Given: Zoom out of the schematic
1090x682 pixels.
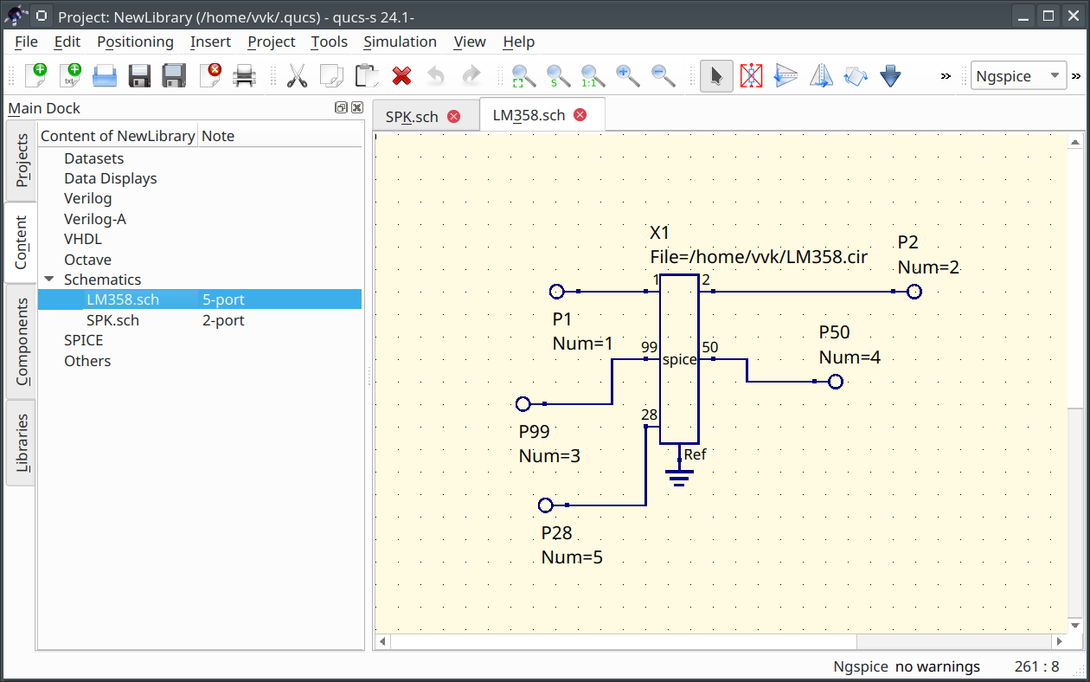Looking at the screenshot, I should pos(663,76).
